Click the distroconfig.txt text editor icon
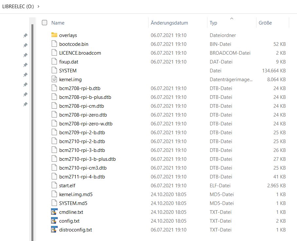 pos(54,230)
